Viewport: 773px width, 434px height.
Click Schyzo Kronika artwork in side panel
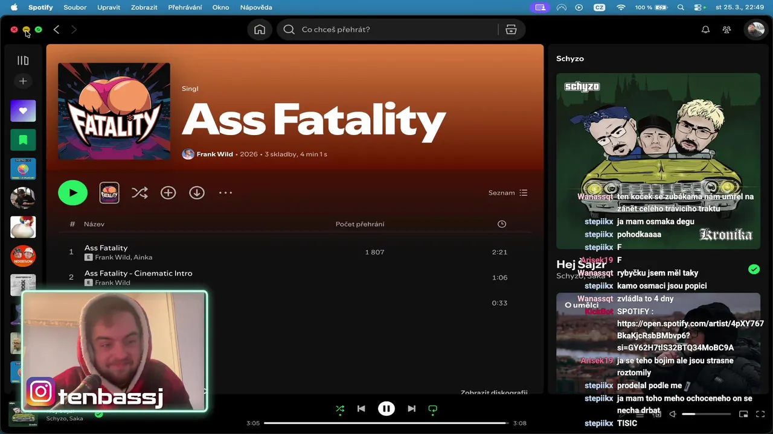[658, 161]
